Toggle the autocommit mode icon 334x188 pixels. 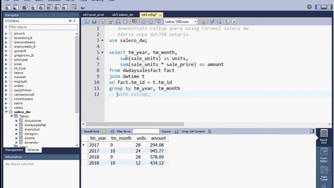158,22
